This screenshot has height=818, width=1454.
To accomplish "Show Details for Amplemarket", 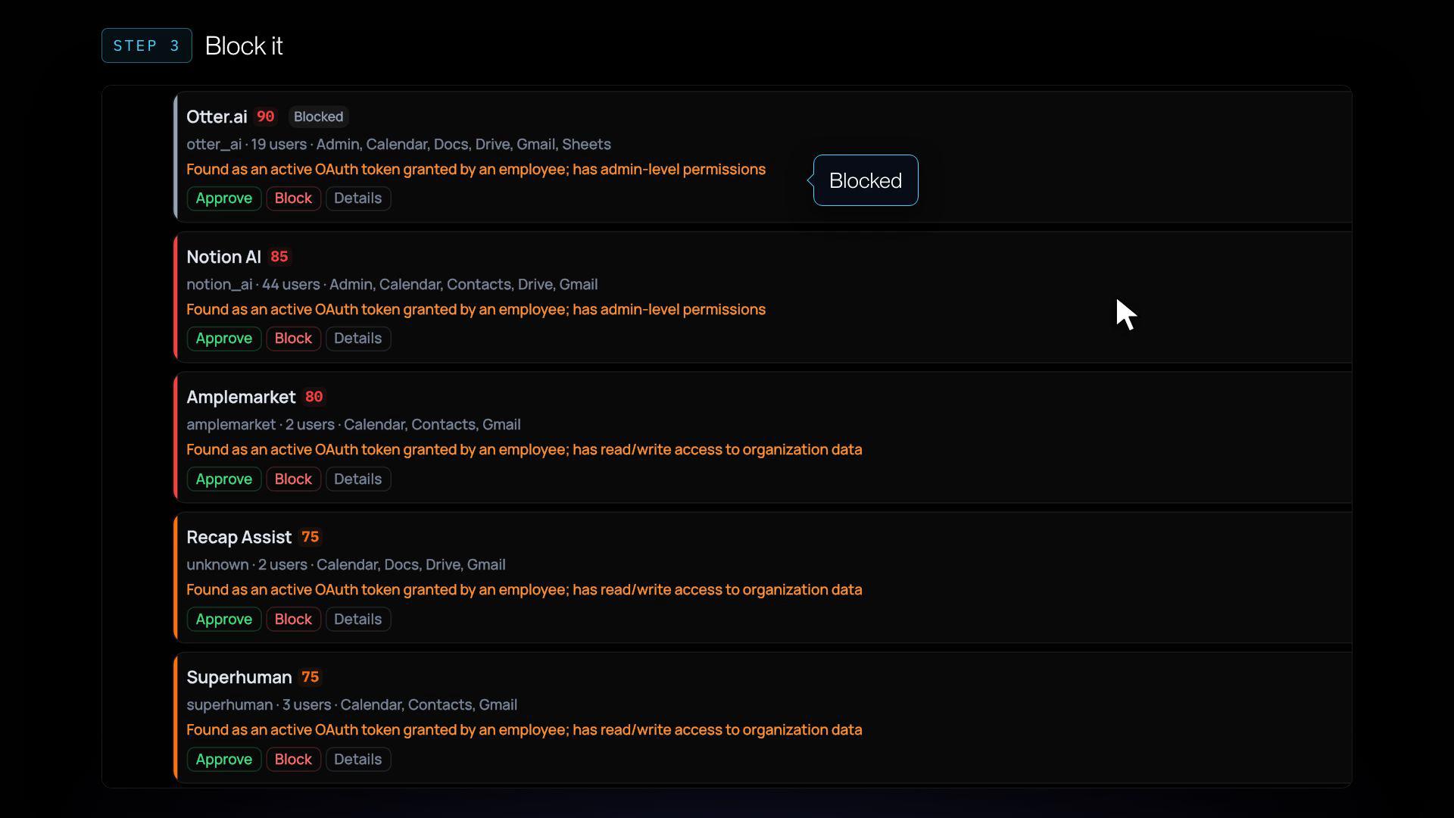I will [x=358, y=479].
